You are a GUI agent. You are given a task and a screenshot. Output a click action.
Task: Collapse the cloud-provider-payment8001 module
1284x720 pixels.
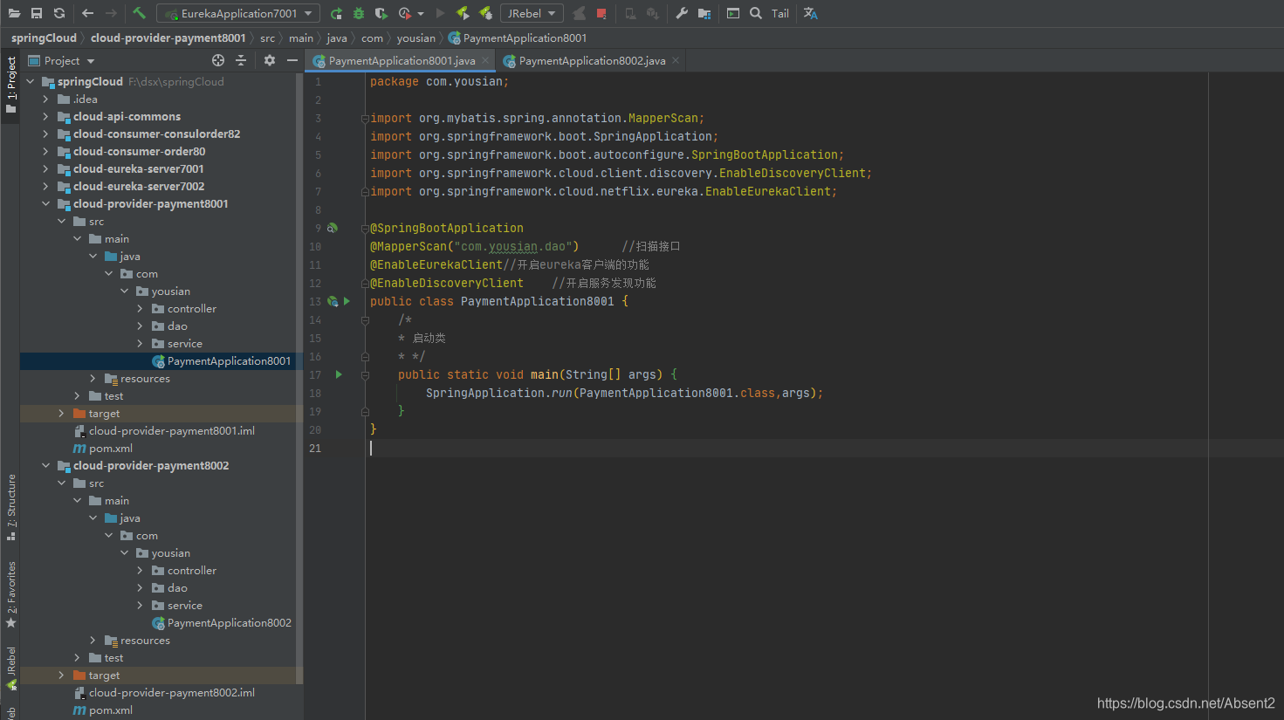point(46,203)
